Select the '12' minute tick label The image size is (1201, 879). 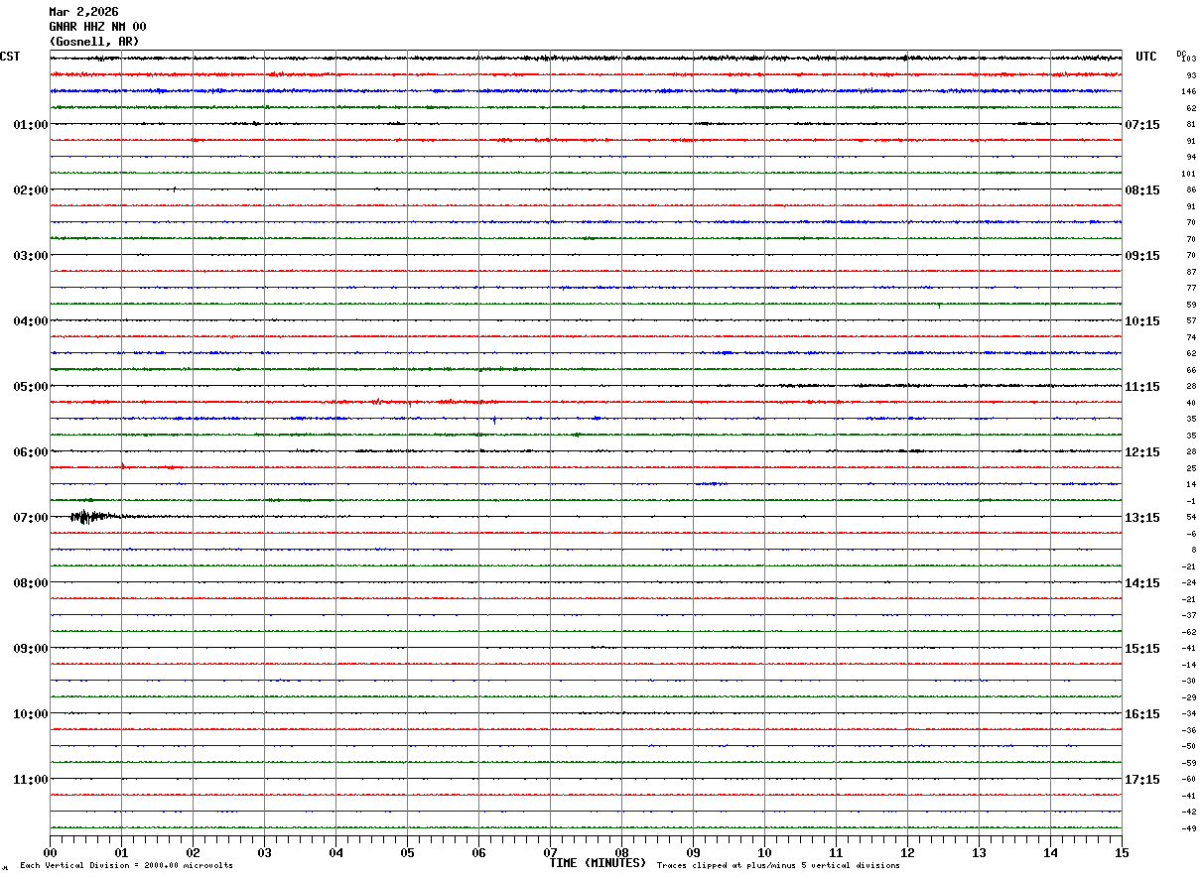[x=907, y=852]
